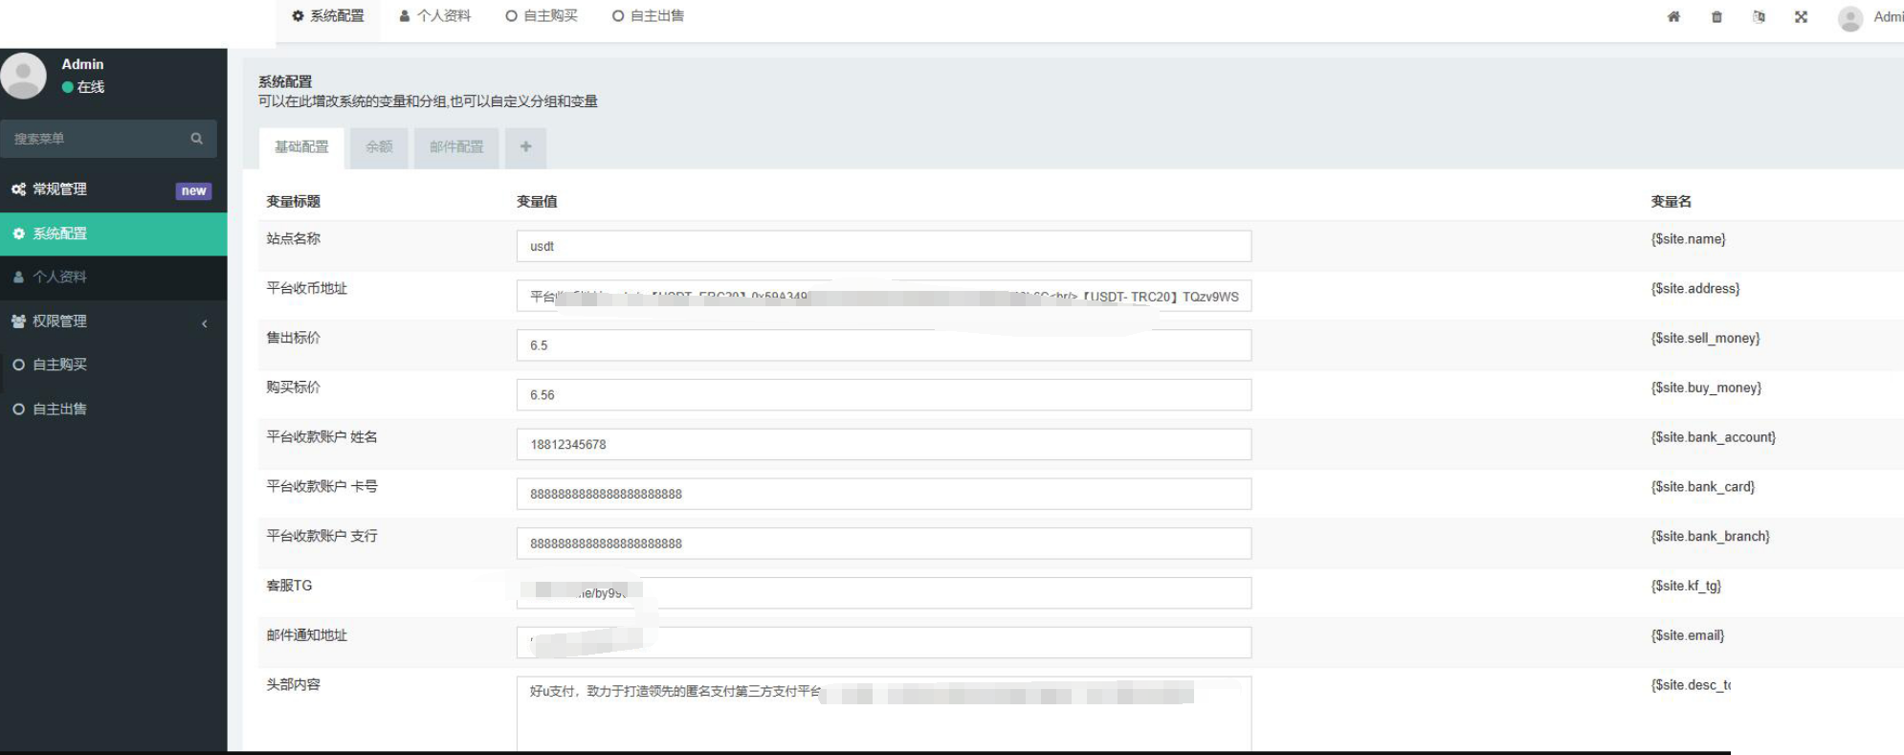
Task: Click search magnifier icon in sidebar
Action: 196,139
